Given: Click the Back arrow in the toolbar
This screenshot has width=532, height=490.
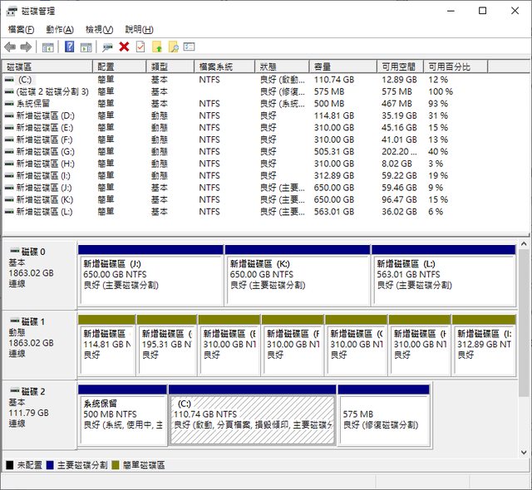Looking at the screenshot, I should [x=10, y=47].
